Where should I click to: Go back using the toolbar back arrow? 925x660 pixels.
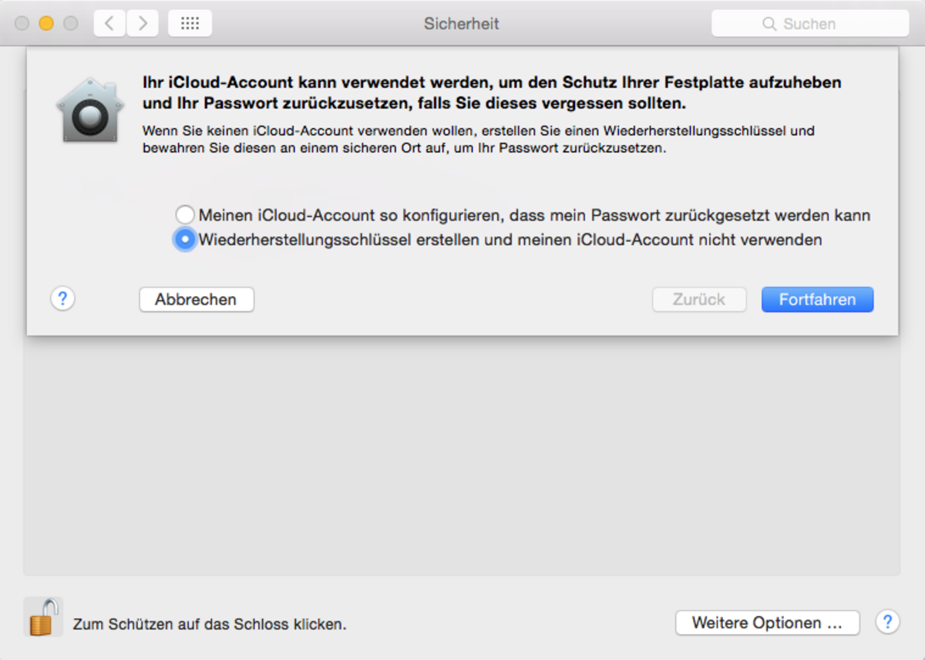(109, 24)
